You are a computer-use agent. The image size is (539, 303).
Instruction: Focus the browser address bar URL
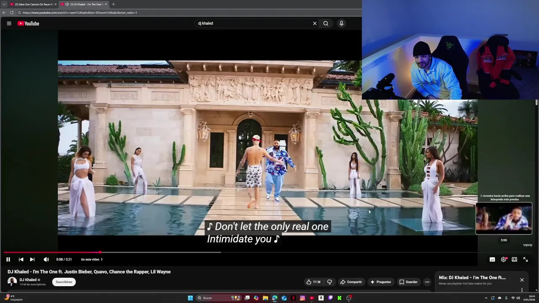coord(80,13)
